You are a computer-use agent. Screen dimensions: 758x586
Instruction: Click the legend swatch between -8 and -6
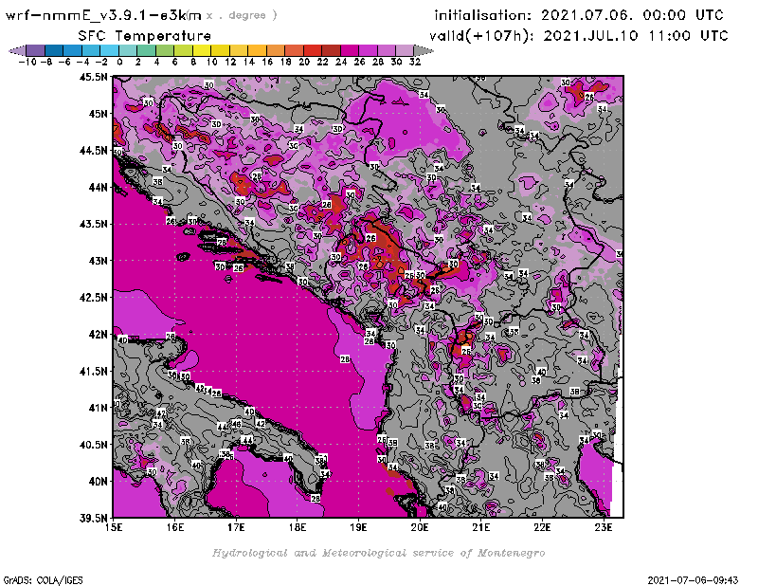(54, 50)
